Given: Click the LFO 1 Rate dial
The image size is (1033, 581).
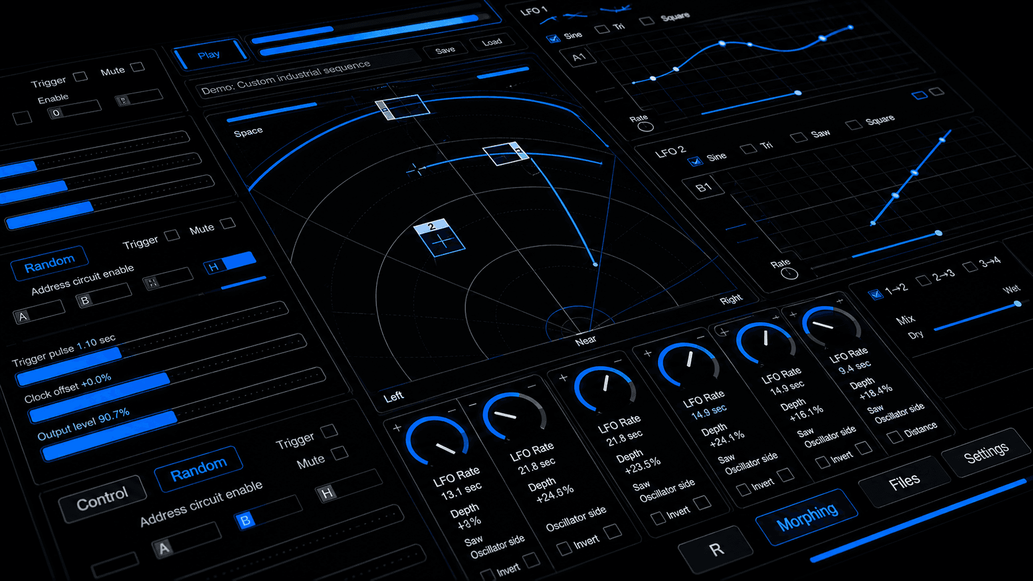Looking at the screenshot, I should click(x=646, y=127).
